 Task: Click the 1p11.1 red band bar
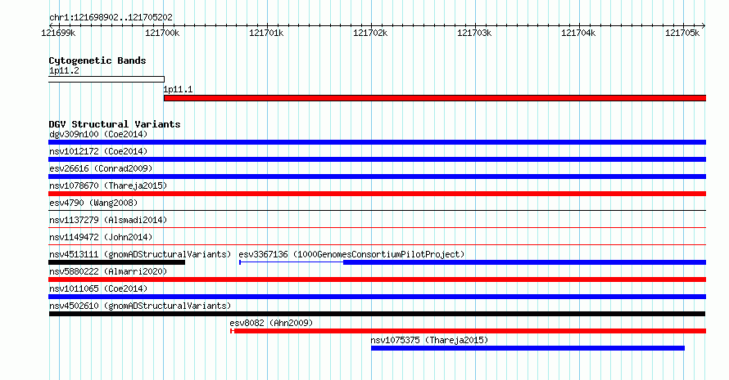435,98
